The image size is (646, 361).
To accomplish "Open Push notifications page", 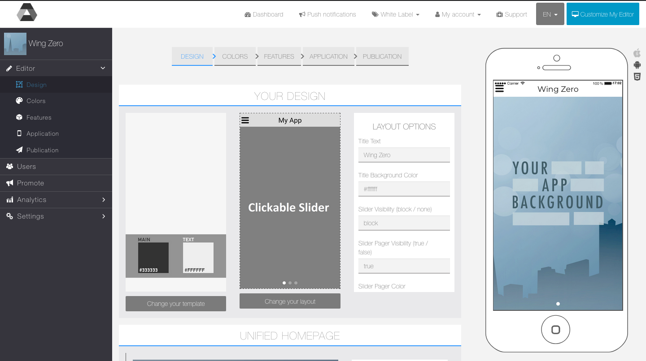I will 327,14.
